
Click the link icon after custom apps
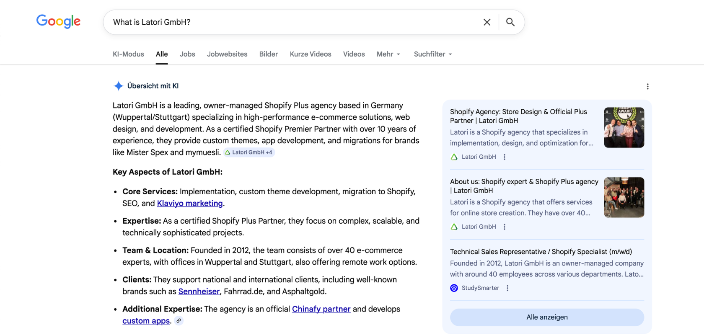coord(179,321)
